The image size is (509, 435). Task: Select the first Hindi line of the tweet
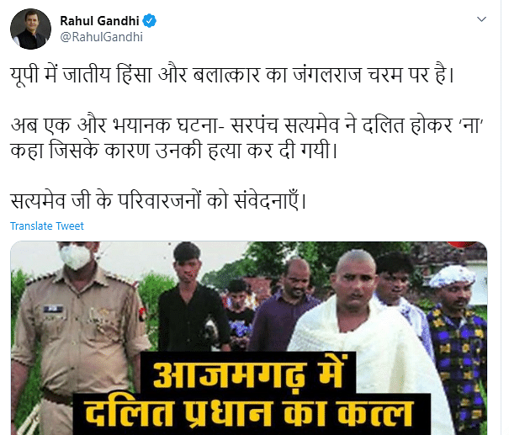pos(231,75)
